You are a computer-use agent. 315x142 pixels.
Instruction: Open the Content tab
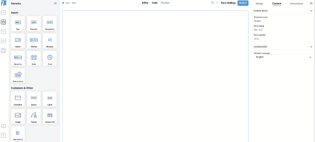pos(277,4)
